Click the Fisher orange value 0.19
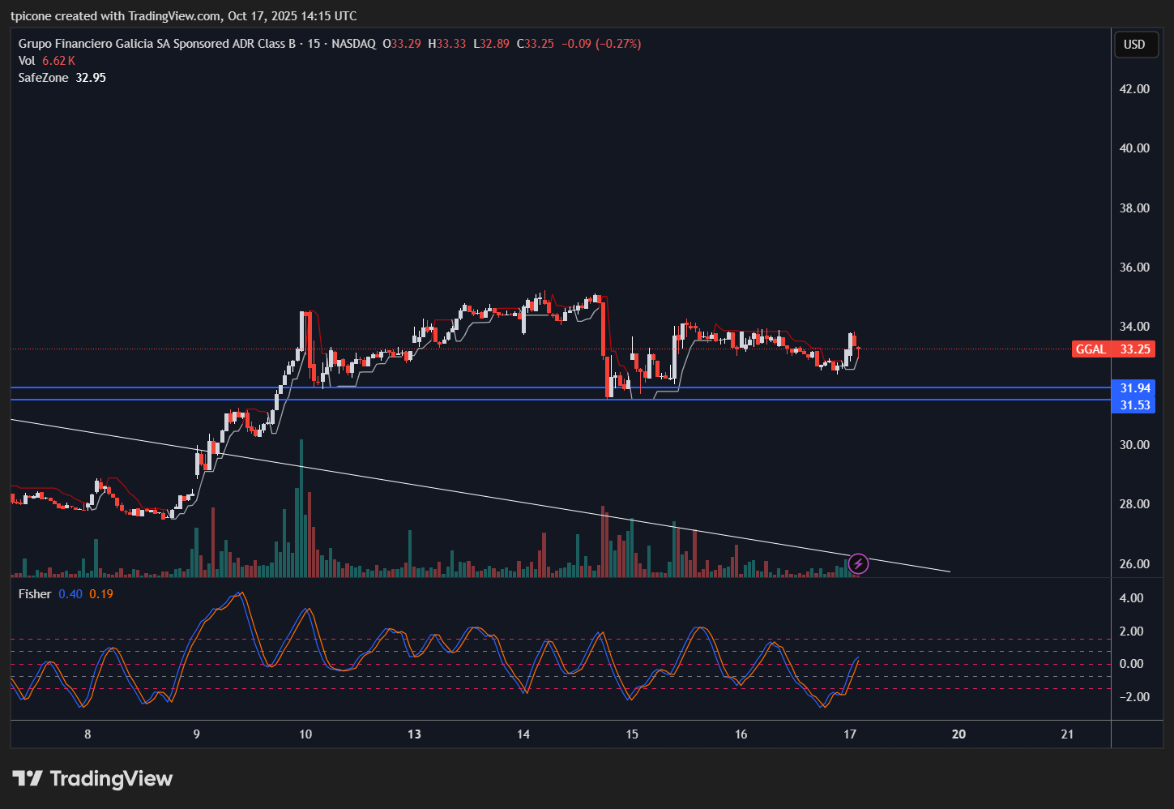The width and height of the screenshot is (1174, 809). pos(101,594)
